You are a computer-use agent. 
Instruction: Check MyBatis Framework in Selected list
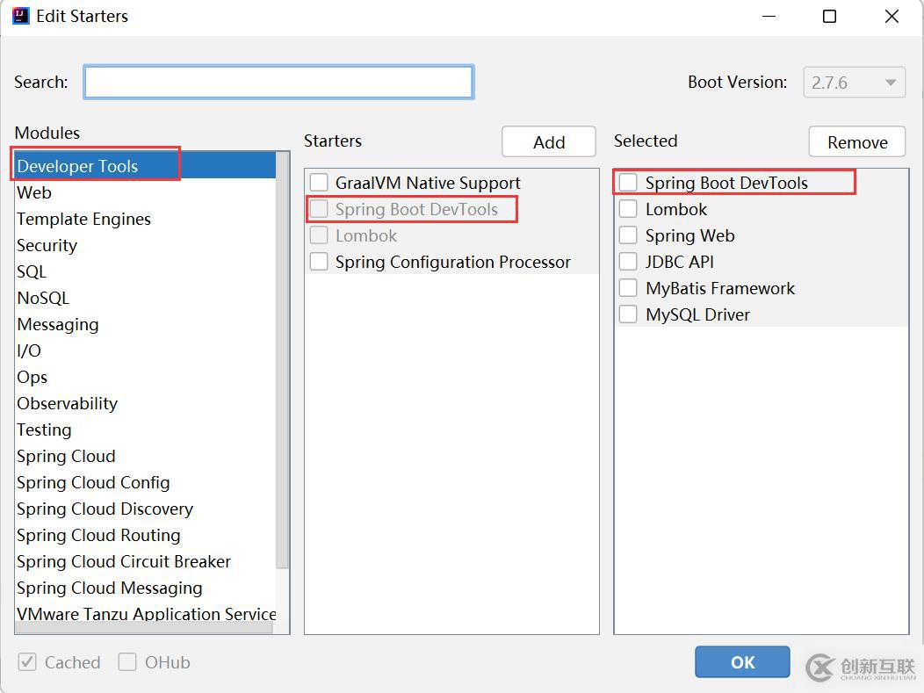tap(628, 288)
